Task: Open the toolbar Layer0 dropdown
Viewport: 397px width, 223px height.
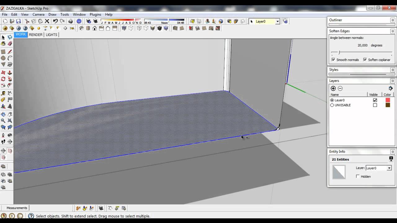Action: [278, 21]
